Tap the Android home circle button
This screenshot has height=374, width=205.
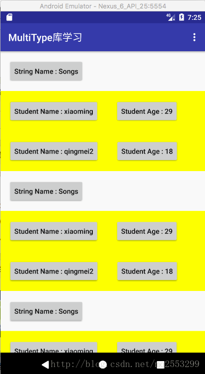(103, 365)
